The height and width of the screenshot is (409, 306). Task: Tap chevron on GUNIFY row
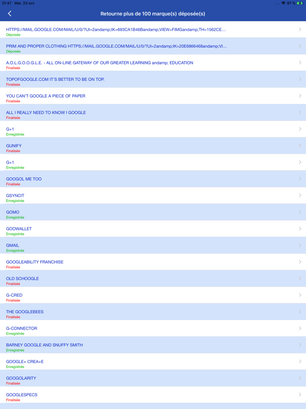pyautogui.click(x=300, y=145)
